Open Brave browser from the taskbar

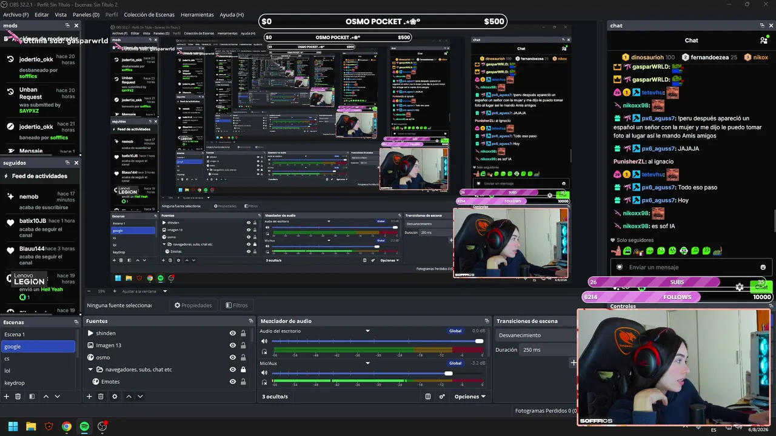[49, 426]
